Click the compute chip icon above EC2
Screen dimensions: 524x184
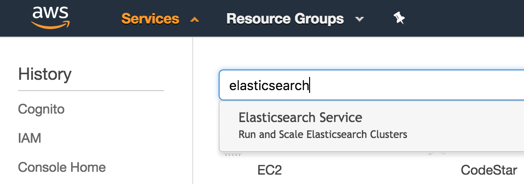pos(233,154)
